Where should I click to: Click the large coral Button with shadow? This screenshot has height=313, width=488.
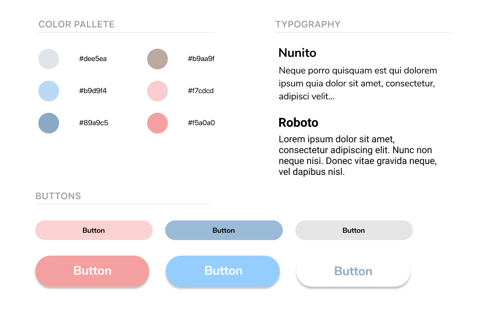pos(92,271)
